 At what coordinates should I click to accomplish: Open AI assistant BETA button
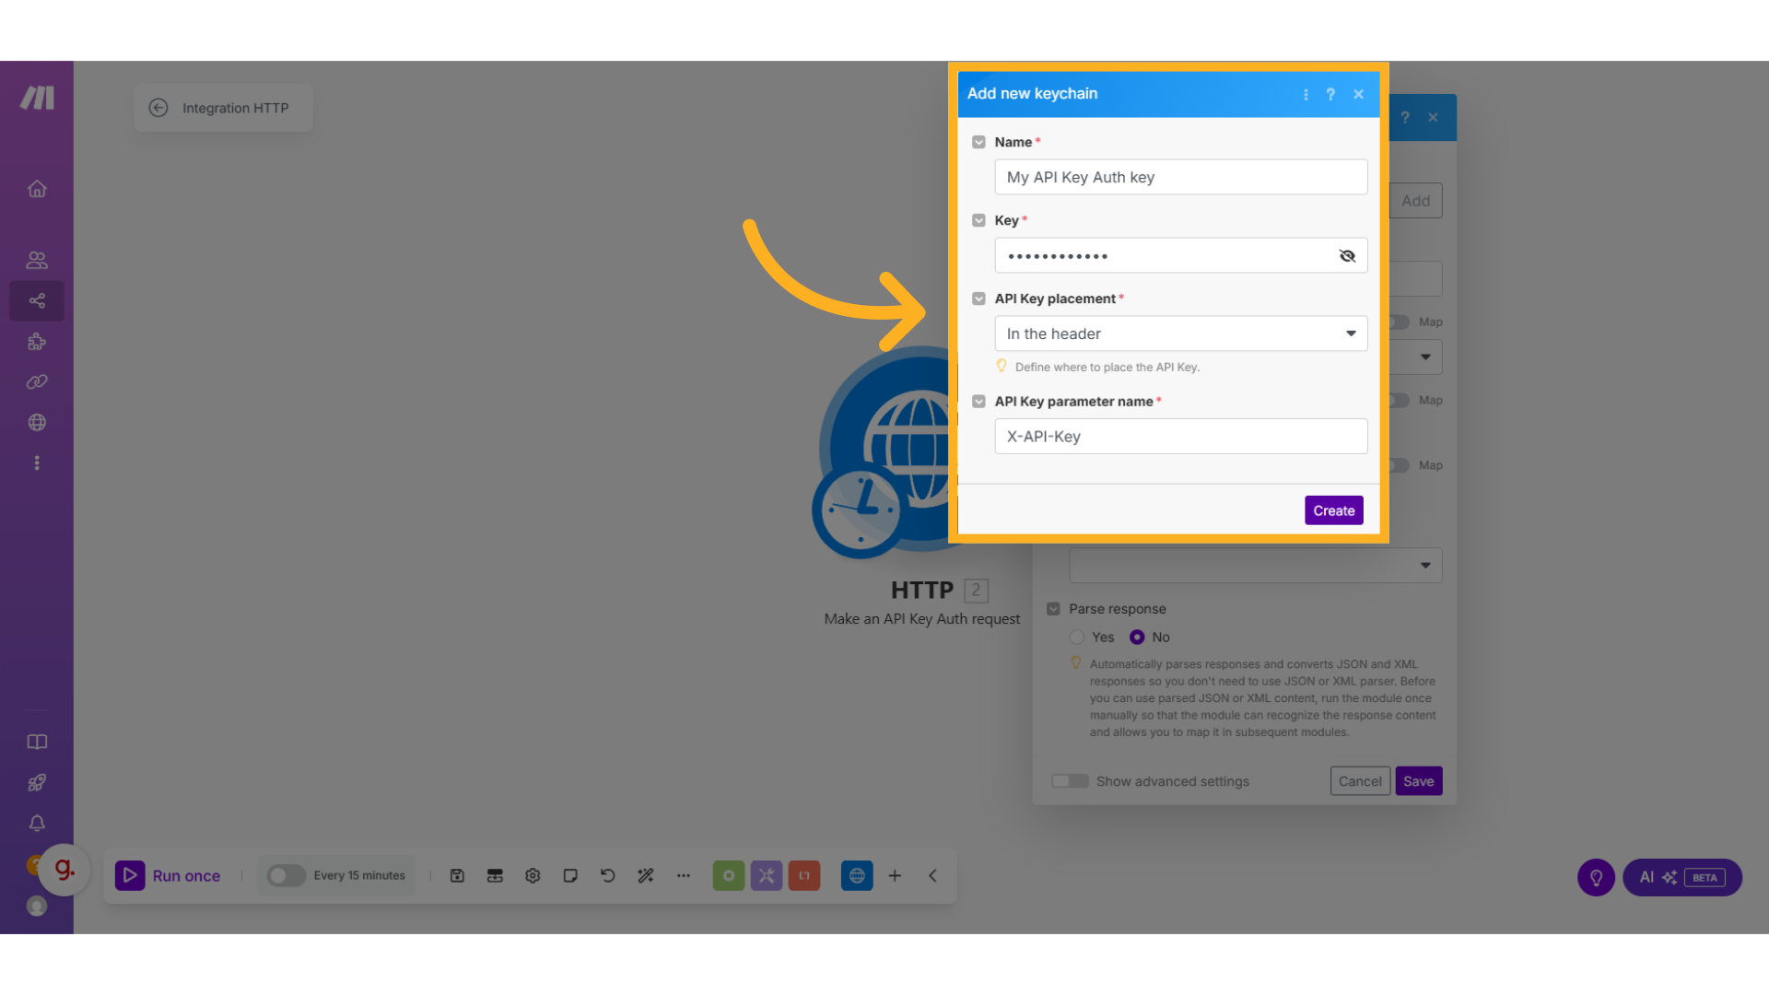pos(1681,877)
